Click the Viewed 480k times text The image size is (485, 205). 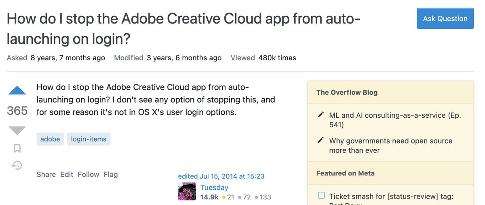tap(263, 58)
